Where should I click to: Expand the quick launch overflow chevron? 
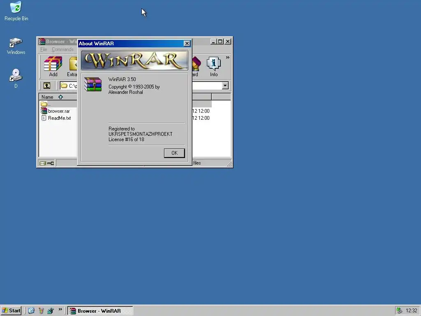[x=60, y=309]
